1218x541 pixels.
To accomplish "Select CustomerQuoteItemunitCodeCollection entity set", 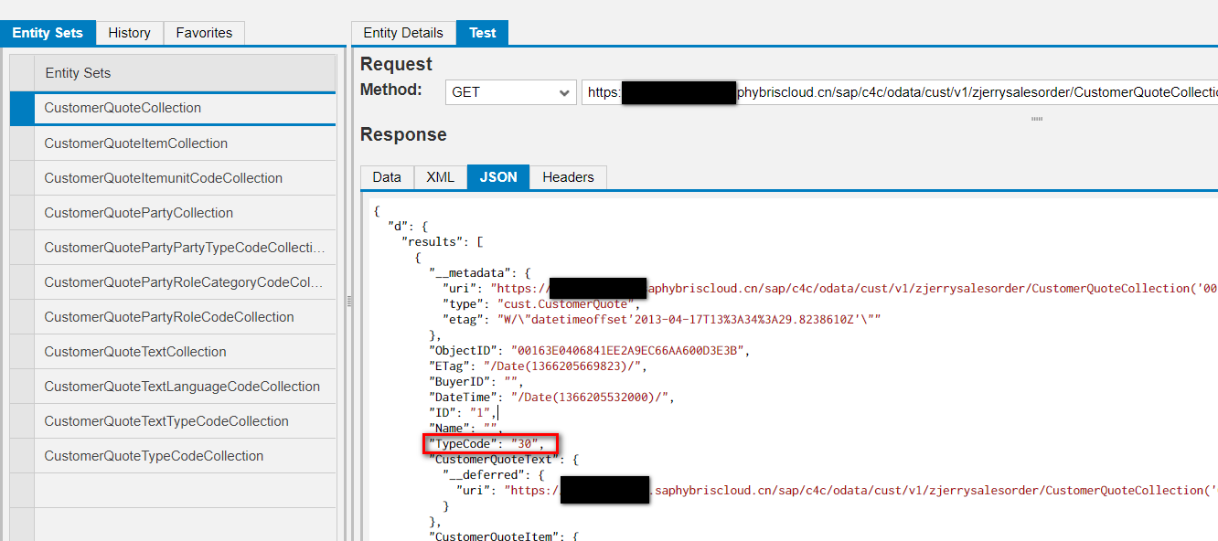I will click(x=185, y=178).
